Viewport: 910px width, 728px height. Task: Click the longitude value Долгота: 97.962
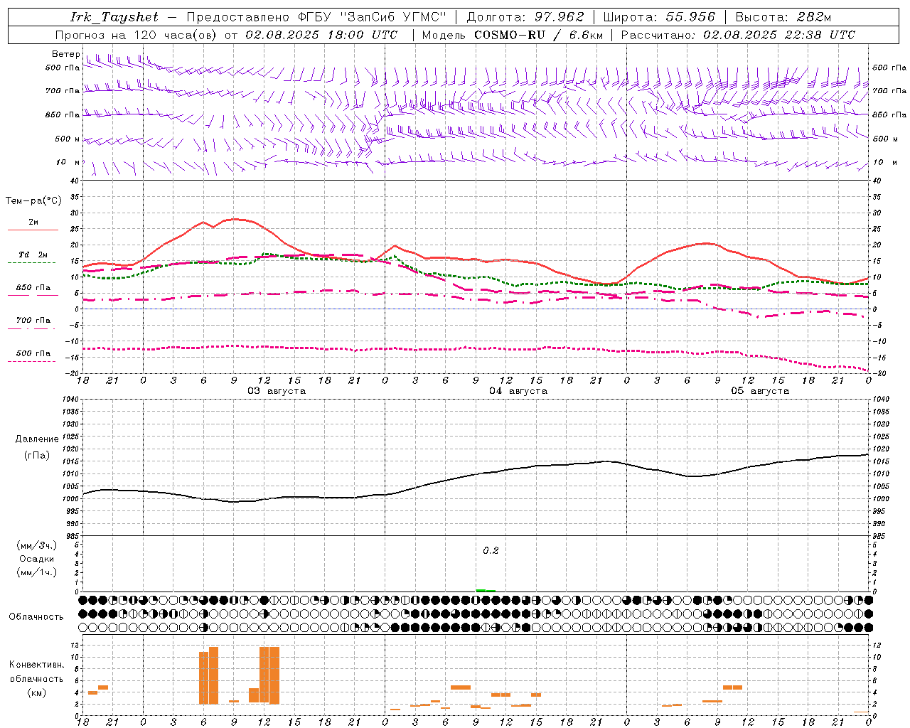(525, 17)
